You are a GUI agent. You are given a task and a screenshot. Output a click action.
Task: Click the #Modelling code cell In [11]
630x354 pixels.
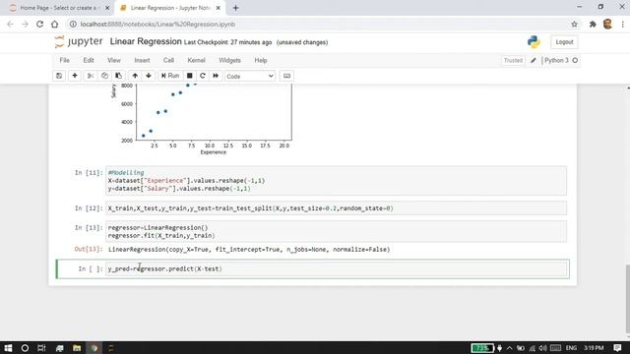[x=337, y=181]
